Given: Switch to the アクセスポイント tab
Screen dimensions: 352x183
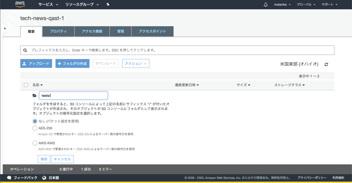Looking at the screenshot, I should point(152,31).
